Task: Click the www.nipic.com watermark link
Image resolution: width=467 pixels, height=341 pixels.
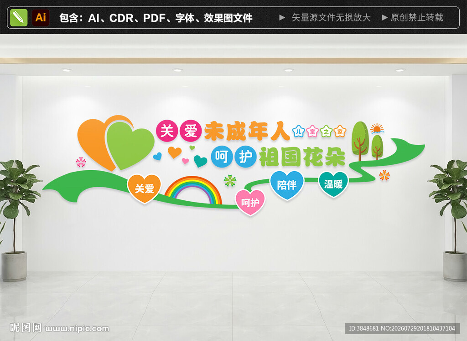Action: pyautogui.click(x=78, y=329)
